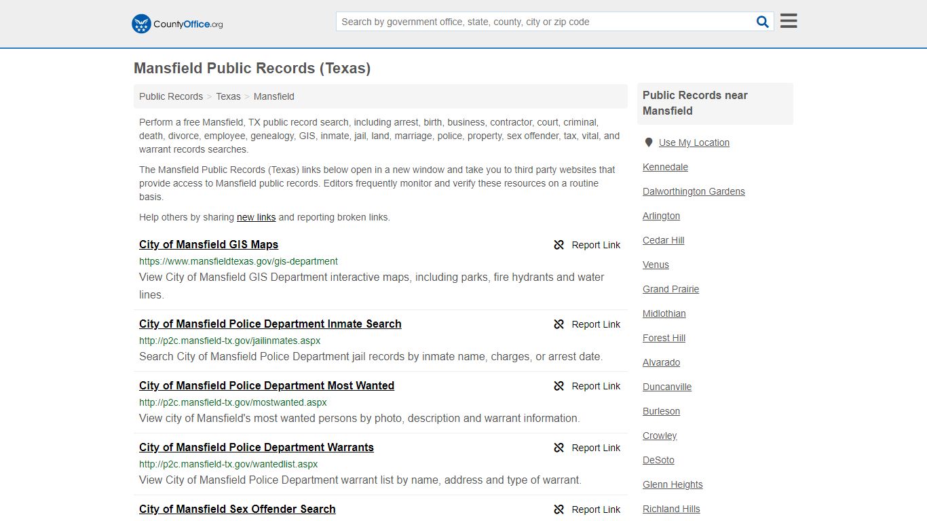This screenshot has height=521, width=927.
Task: Click the location pin icon
Action: tap(649, 142)
